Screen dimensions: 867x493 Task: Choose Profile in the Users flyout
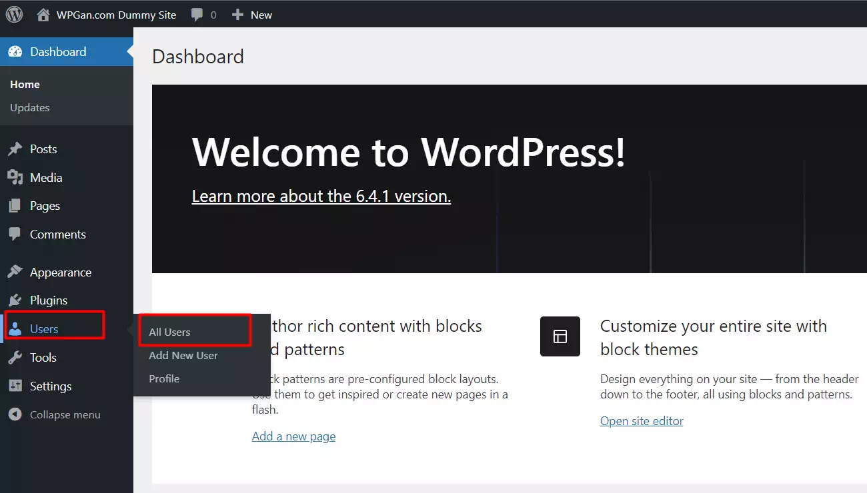[x=164, y=379]
